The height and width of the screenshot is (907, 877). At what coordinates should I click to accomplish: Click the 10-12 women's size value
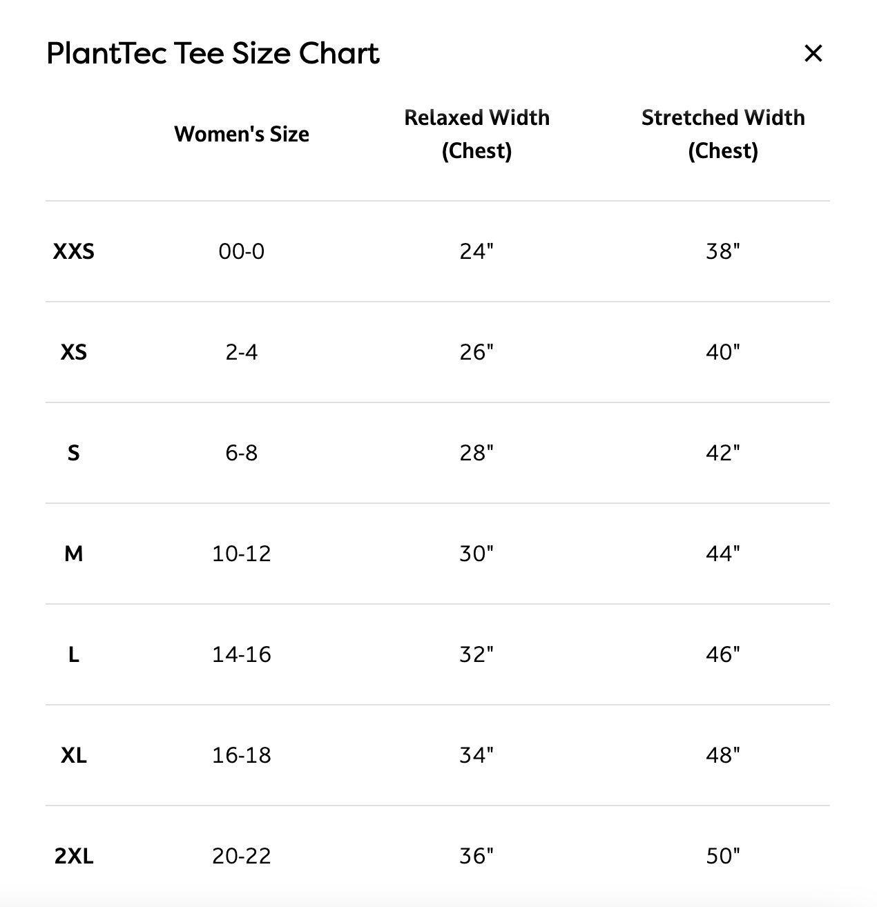pyautogui.click(x=242, y=554)
